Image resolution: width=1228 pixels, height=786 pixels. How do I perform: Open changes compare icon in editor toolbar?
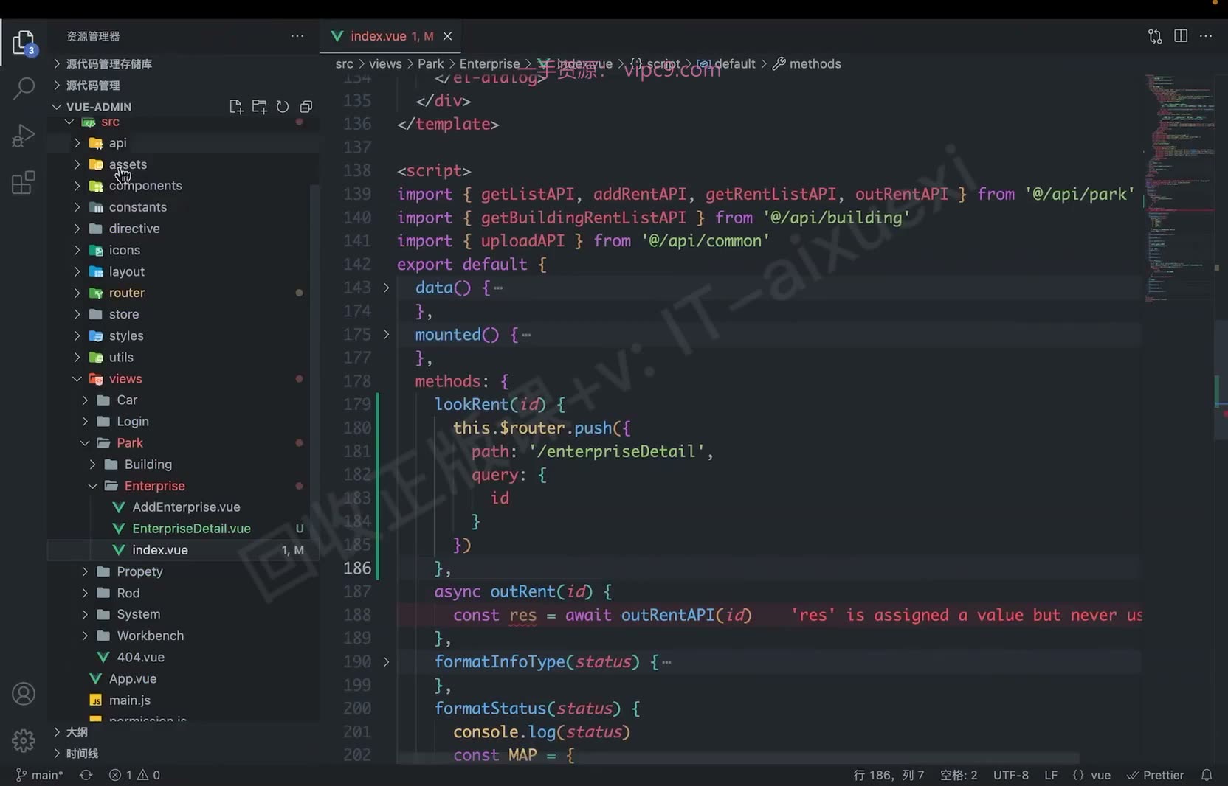(1155, 36)
